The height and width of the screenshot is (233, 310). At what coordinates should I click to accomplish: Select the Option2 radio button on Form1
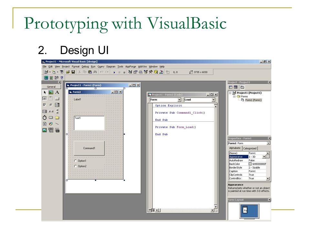point(80,166)
